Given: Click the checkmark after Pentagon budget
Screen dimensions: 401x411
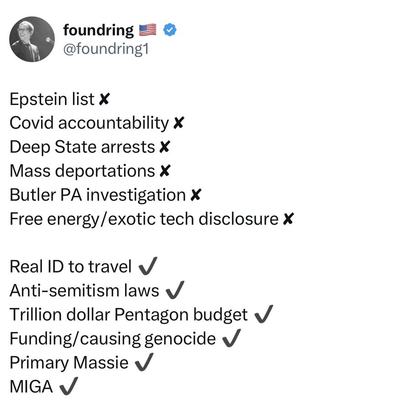Looking at the screenshot, I should point(264,314).
